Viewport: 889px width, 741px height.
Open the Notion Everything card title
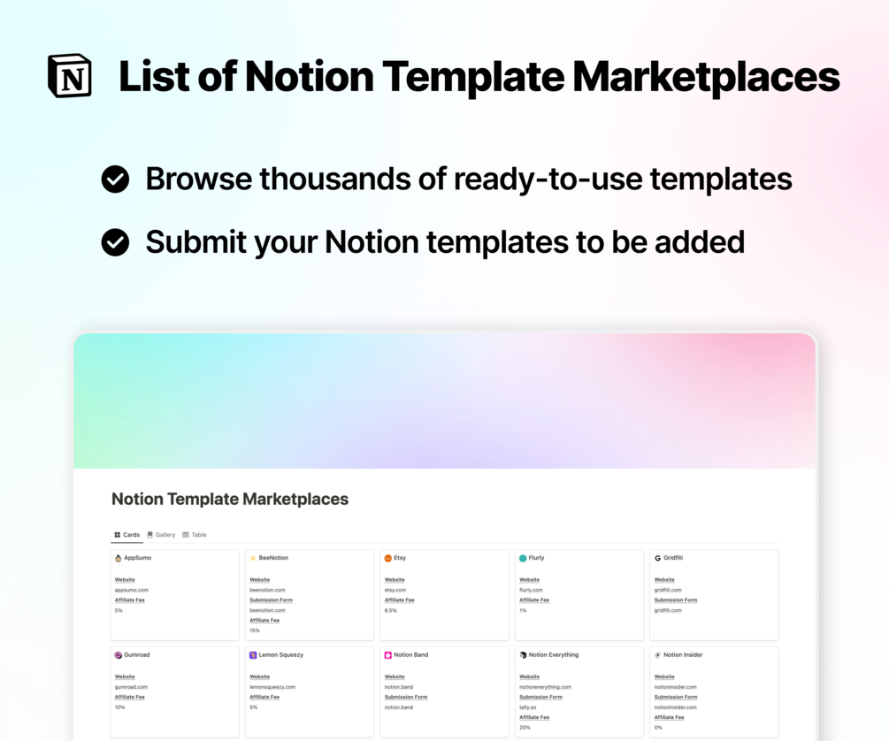(x=554, y=655)
